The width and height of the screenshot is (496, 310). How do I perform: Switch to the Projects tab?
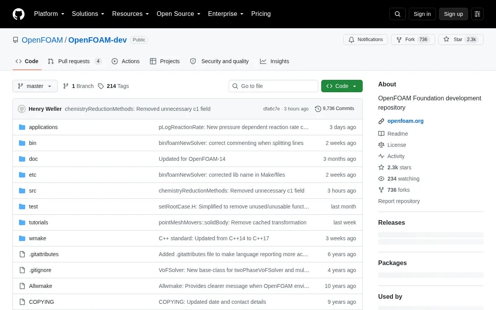(165, 61)
